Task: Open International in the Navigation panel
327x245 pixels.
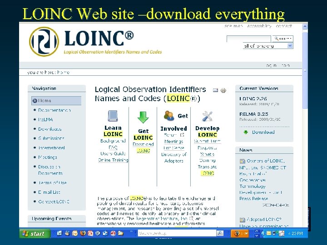Action: [x=51, y=148]
